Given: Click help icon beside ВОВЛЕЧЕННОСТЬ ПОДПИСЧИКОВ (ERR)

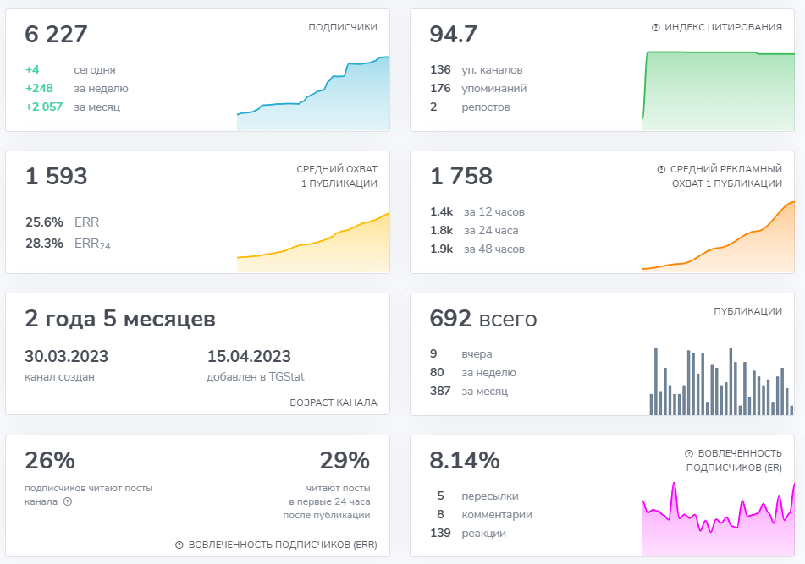Looking at the screenshot, I should 179,545.
